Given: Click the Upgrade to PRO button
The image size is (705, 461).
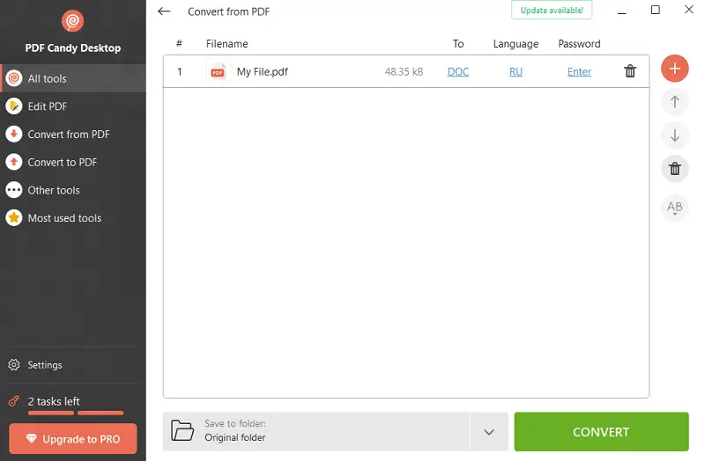Looking at the screenshot, I should coord(73,438).
